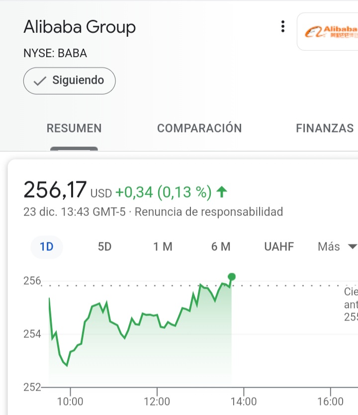Toggle the Siguiendo follow button

pyautogui.click(x=69, y=81)
